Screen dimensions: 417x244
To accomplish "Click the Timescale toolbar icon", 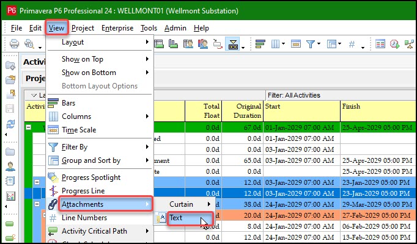I will 296,44.
